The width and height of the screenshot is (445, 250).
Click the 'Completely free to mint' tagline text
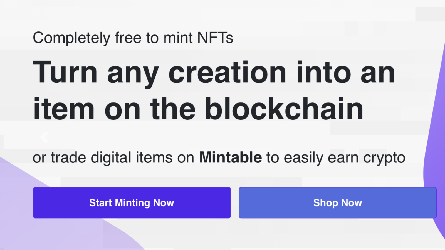113,38
